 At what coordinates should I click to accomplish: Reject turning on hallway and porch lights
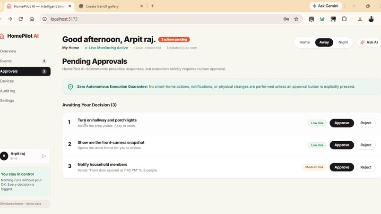[x=366, y=123]
